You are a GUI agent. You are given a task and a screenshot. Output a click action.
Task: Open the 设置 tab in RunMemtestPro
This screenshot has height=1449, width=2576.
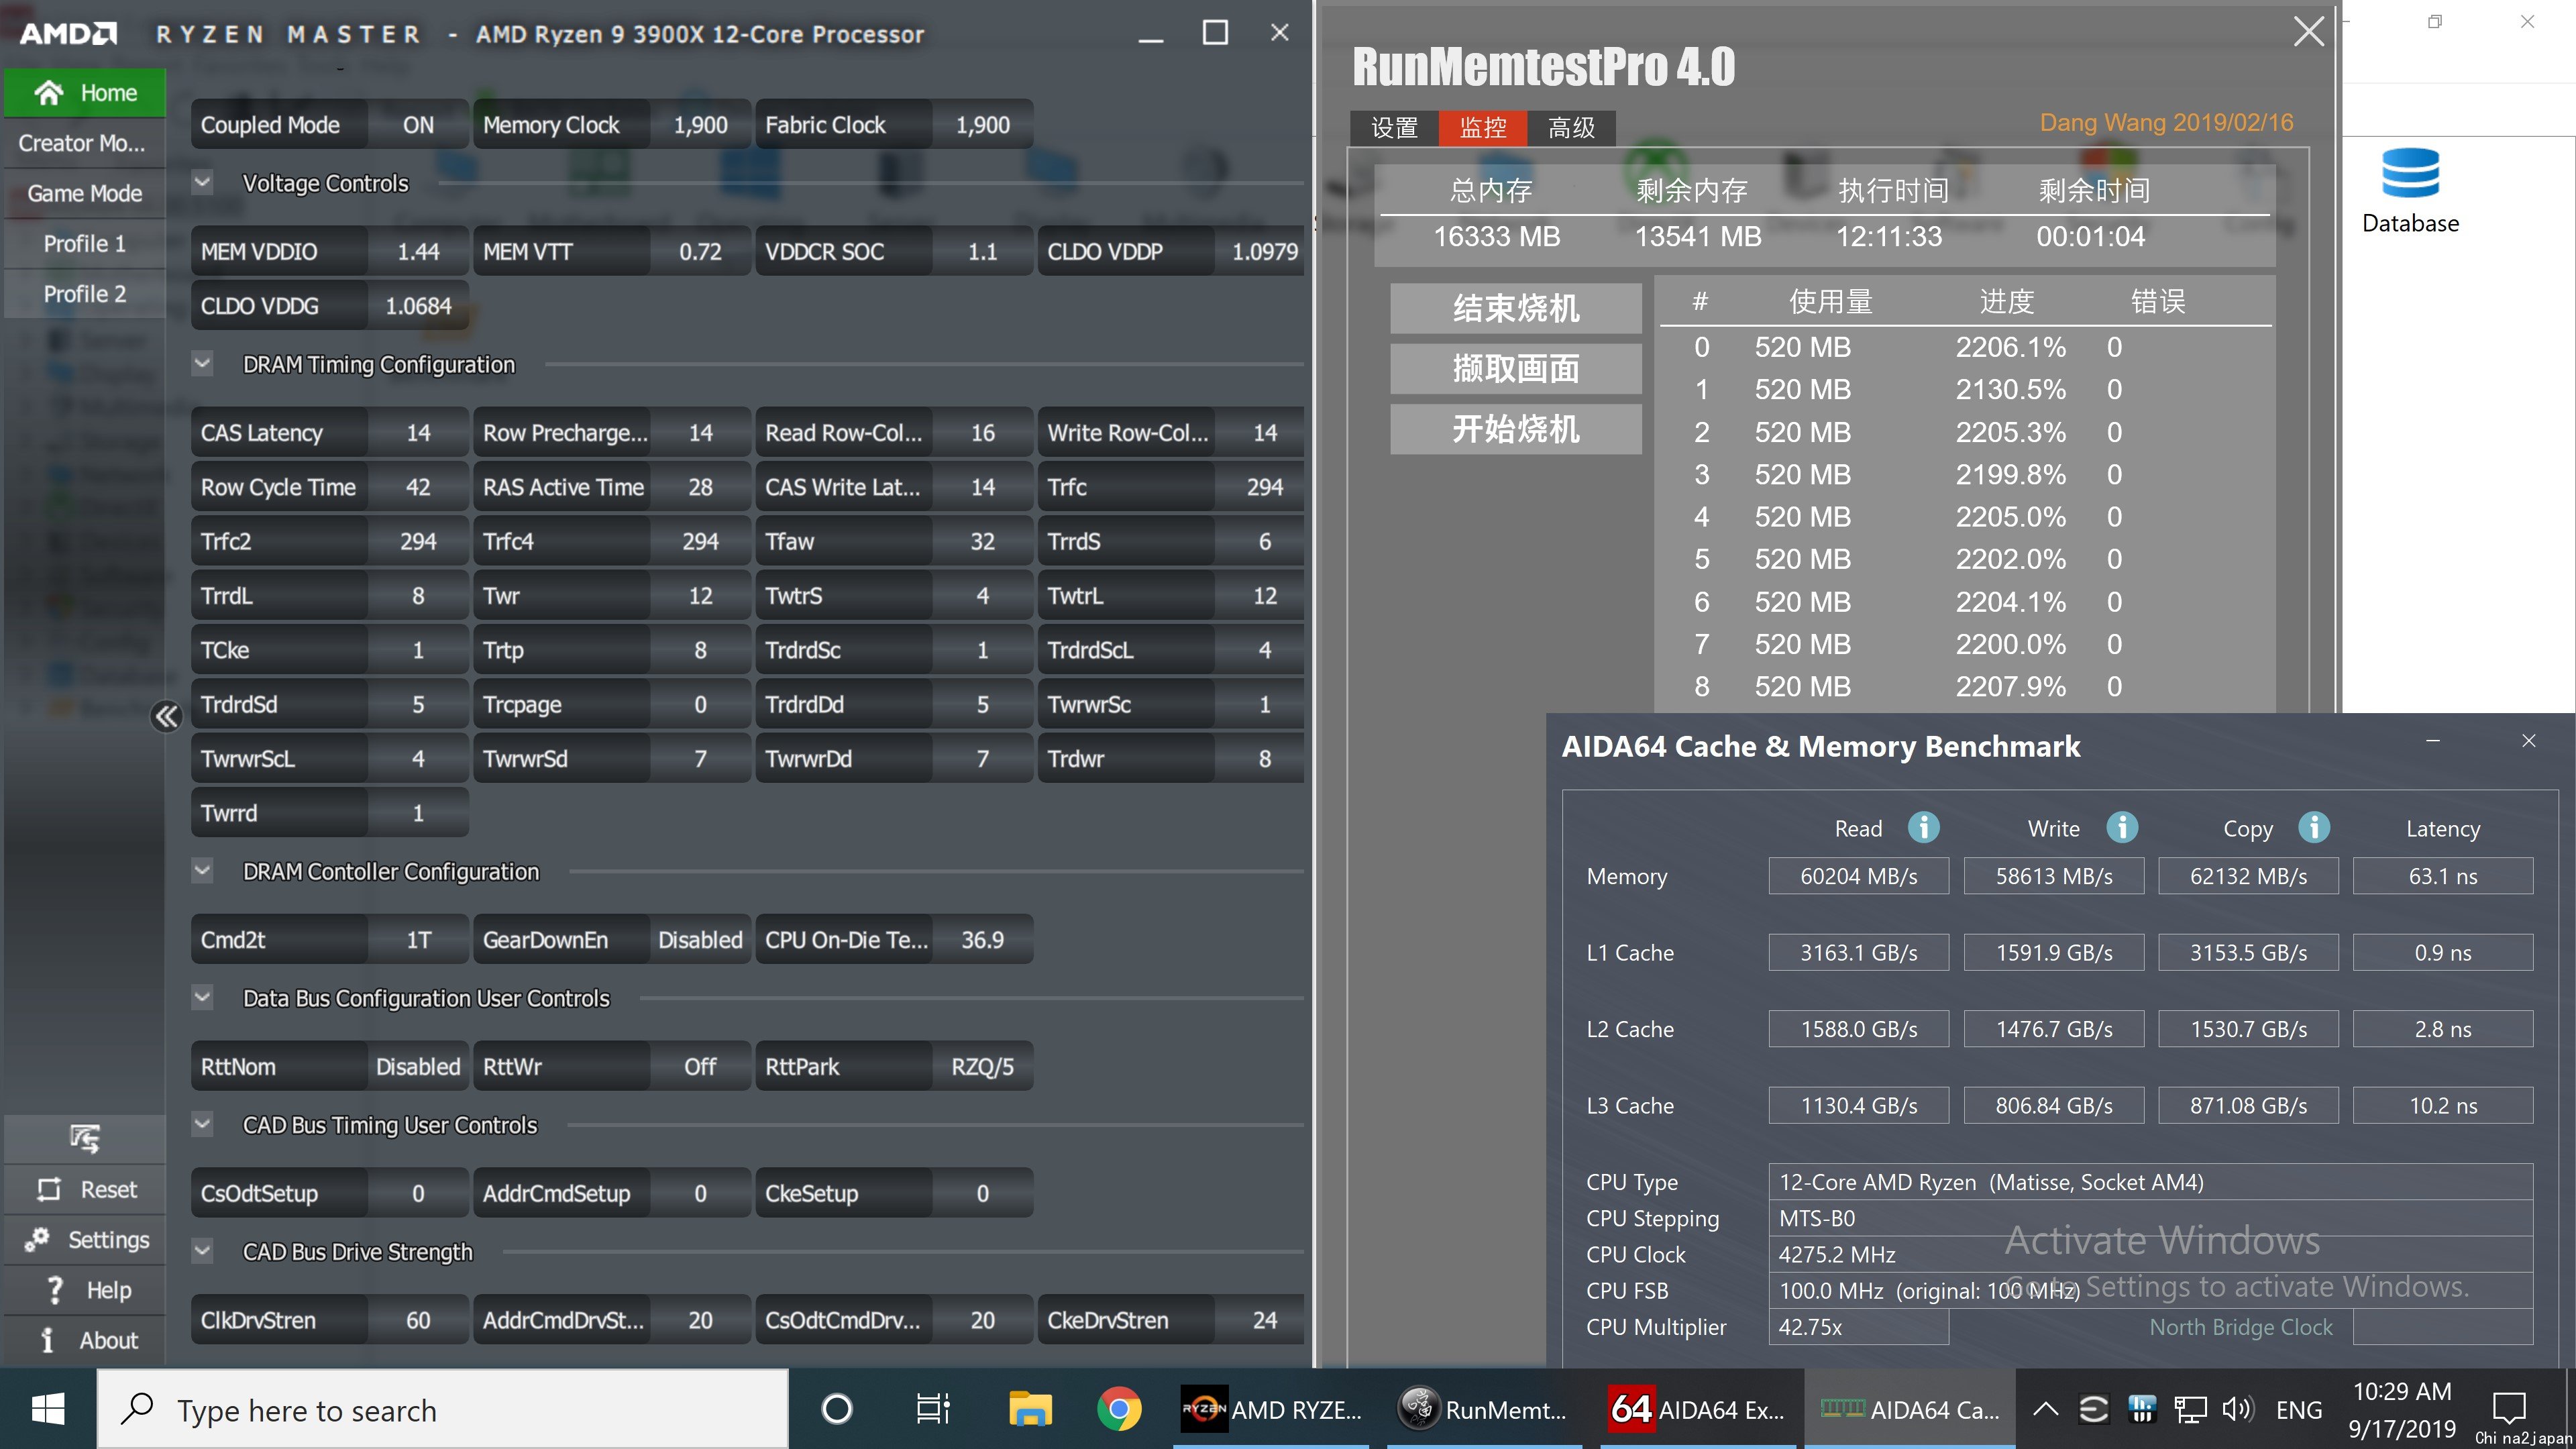1394,128
